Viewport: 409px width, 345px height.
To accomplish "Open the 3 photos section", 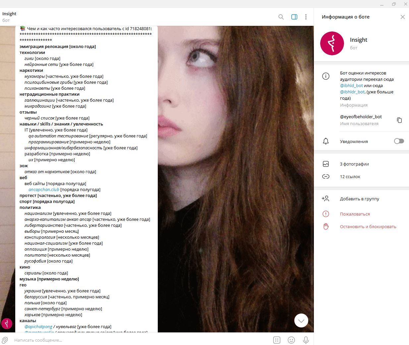I will click(x=361, y=164).
